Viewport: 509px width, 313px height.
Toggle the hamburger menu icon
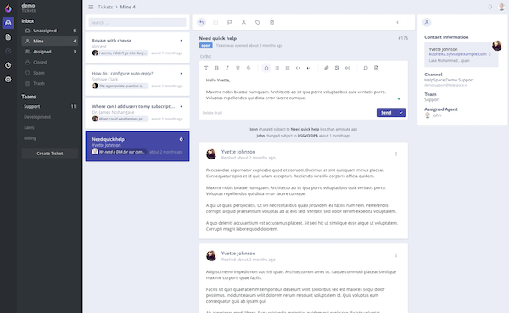[92, 7]
